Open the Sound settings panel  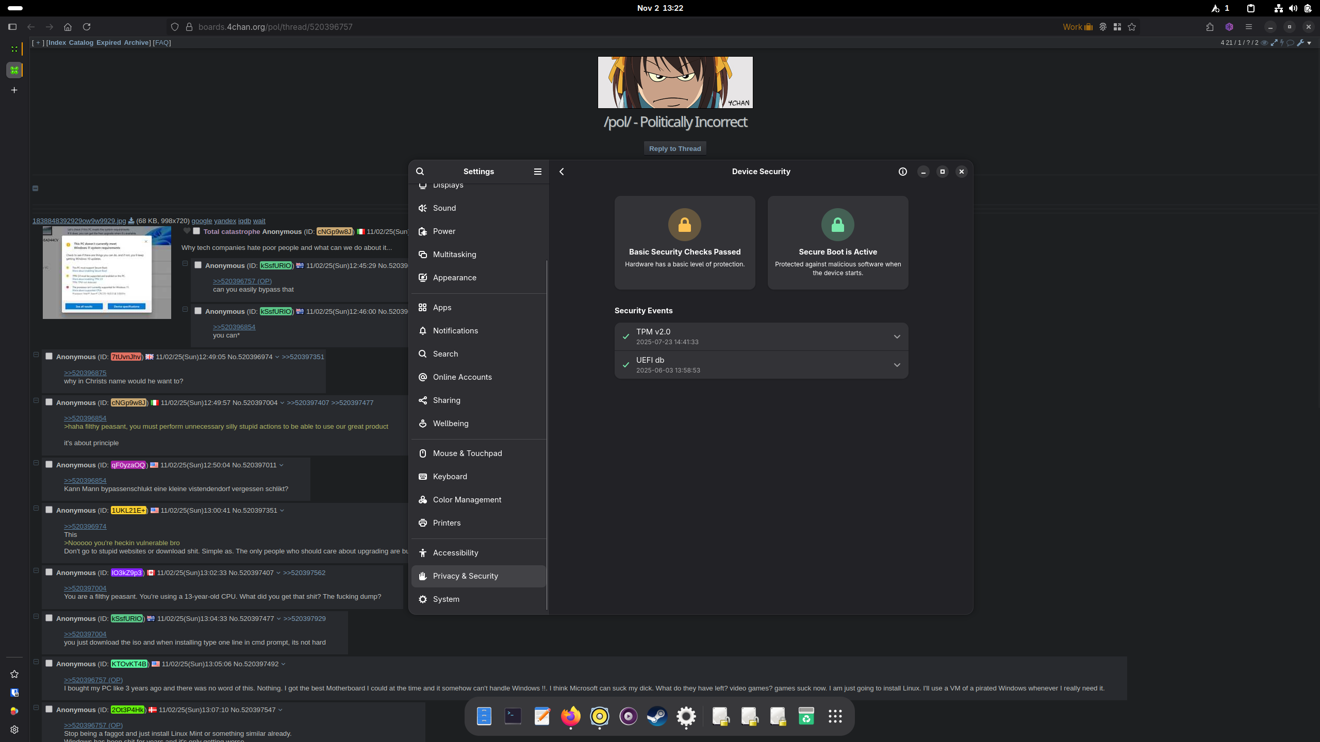(x=444, y=208)
